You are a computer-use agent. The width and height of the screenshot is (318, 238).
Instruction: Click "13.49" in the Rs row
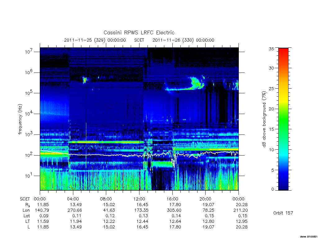pos(76,205)
